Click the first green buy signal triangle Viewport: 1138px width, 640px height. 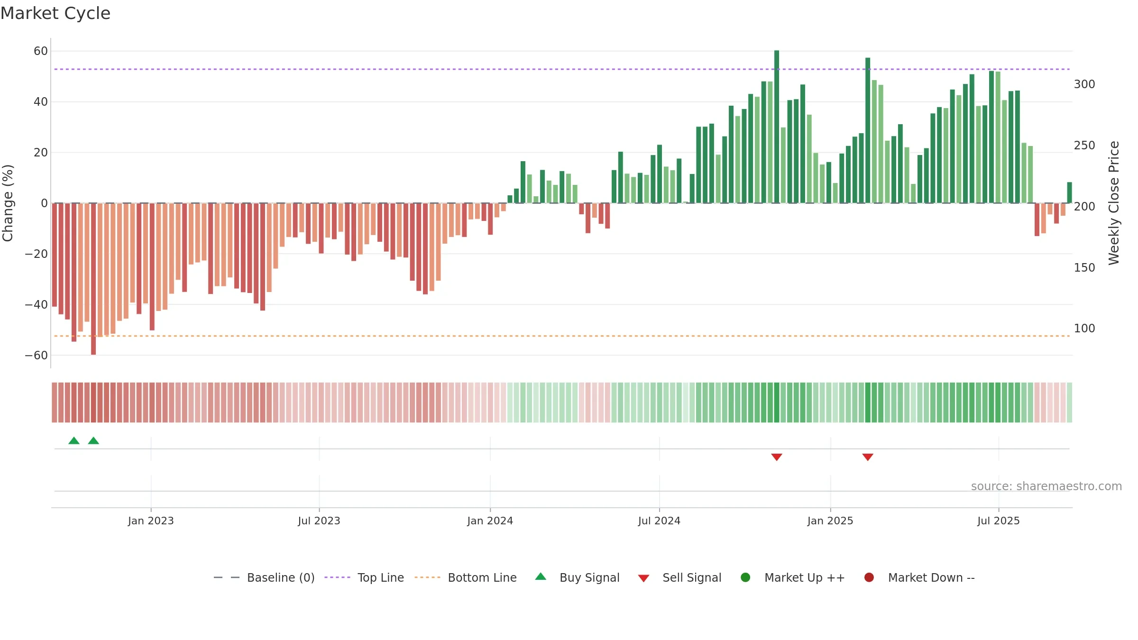point(74,441)
